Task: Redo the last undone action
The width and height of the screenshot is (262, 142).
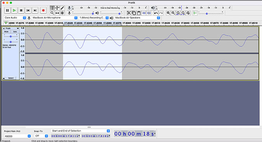Action: 161,13
